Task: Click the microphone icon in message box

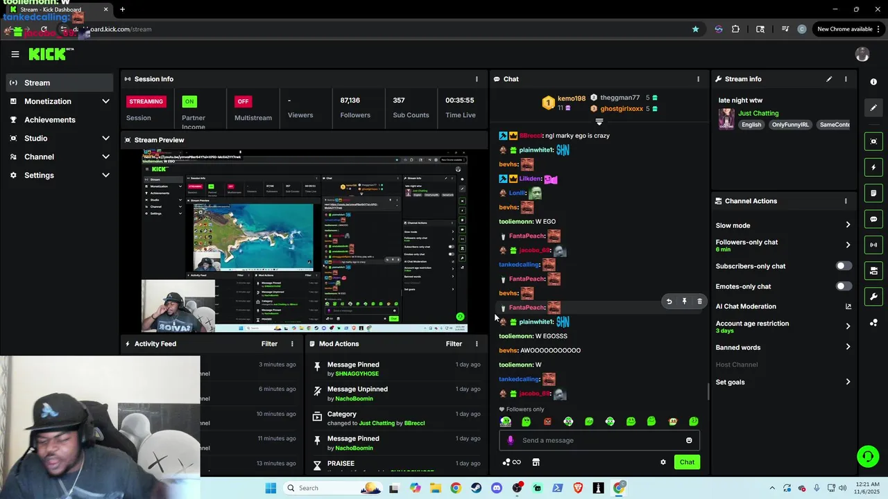Action: (511, 440)
